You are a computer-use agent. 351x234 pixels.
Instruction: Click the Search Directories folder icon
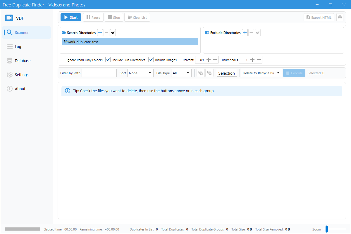pyautogui.click(x=64, y=33)
